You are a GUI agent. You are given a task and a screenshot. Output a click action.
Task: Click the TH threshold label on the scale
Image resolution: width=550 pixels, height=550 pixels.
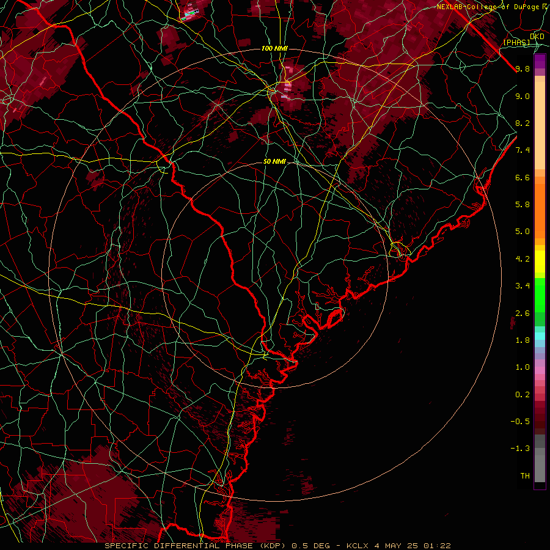click(x=525, y=476)
